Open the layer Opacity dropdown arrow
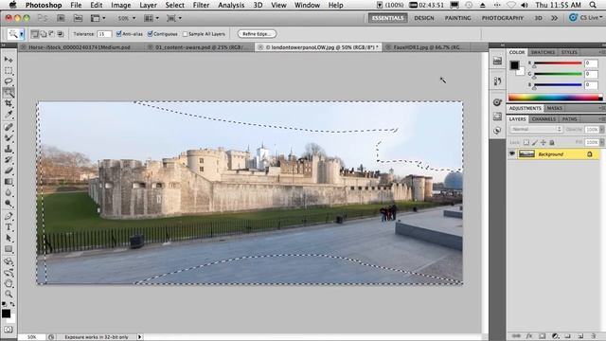Viewport: 606px width, 341px height. click(602, 130)
